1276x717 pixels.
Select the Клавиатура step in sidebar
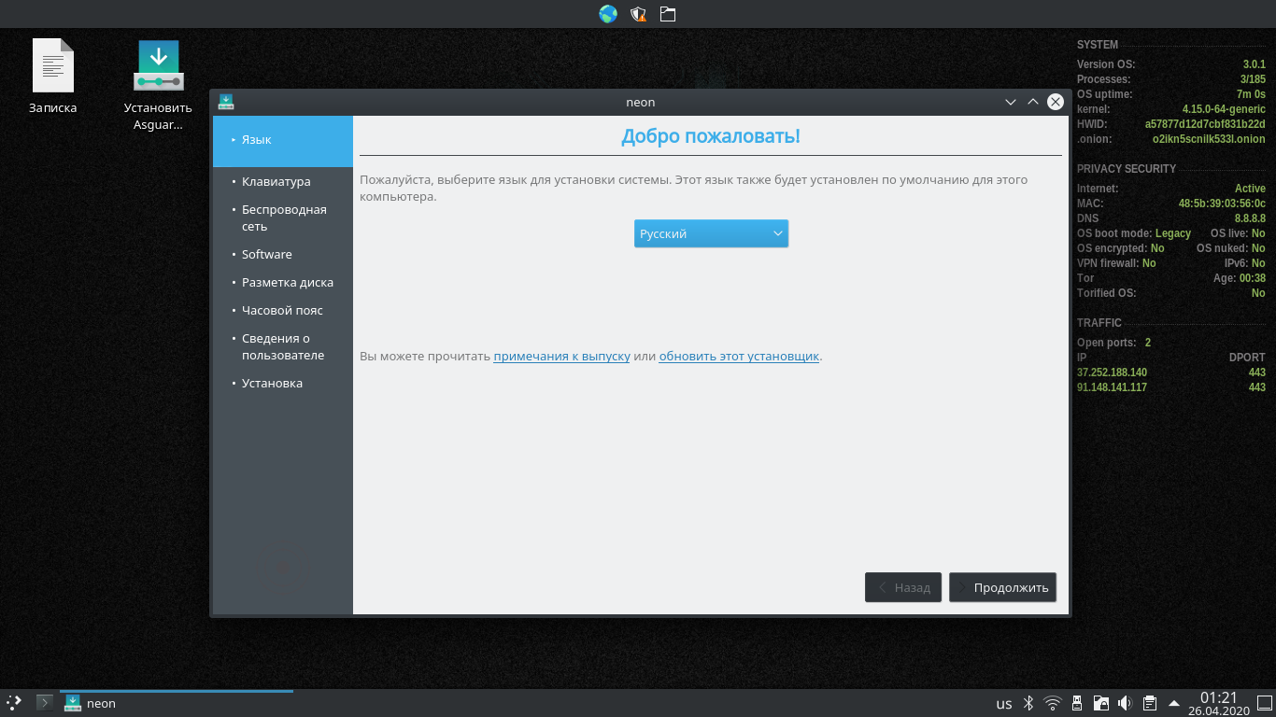pyautogui.click(x=276, y=182)
